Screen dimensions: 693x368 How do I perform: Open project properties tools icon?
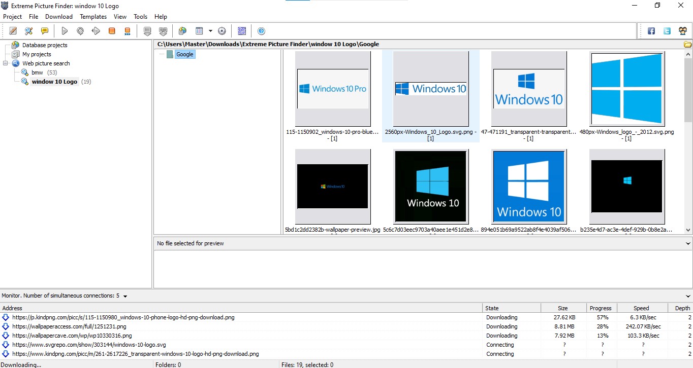tap(29, 31)
